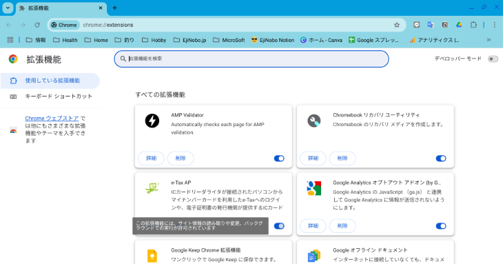The width and height of the screenshot is (503, 264).
Task: Click the Google Analytics opt-out icon
Action: [314, 188]
